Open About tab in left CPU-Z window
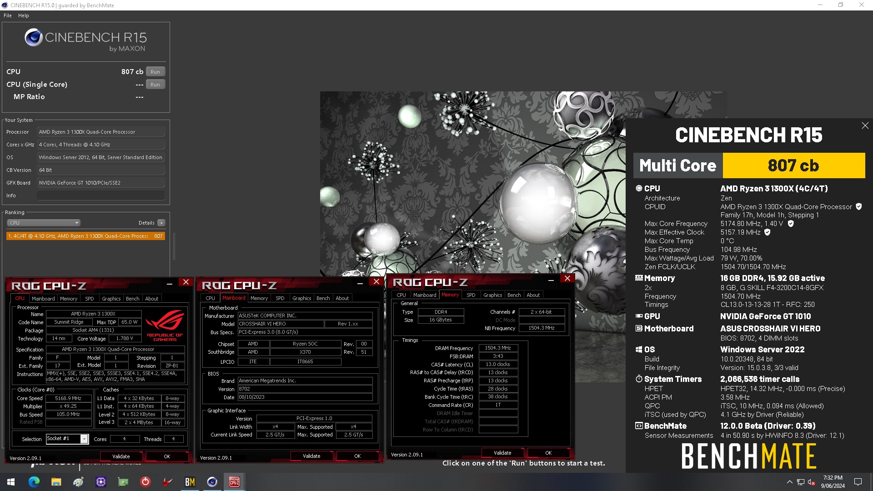This screenshot has width=873, height=491. (x=152, y=299)
